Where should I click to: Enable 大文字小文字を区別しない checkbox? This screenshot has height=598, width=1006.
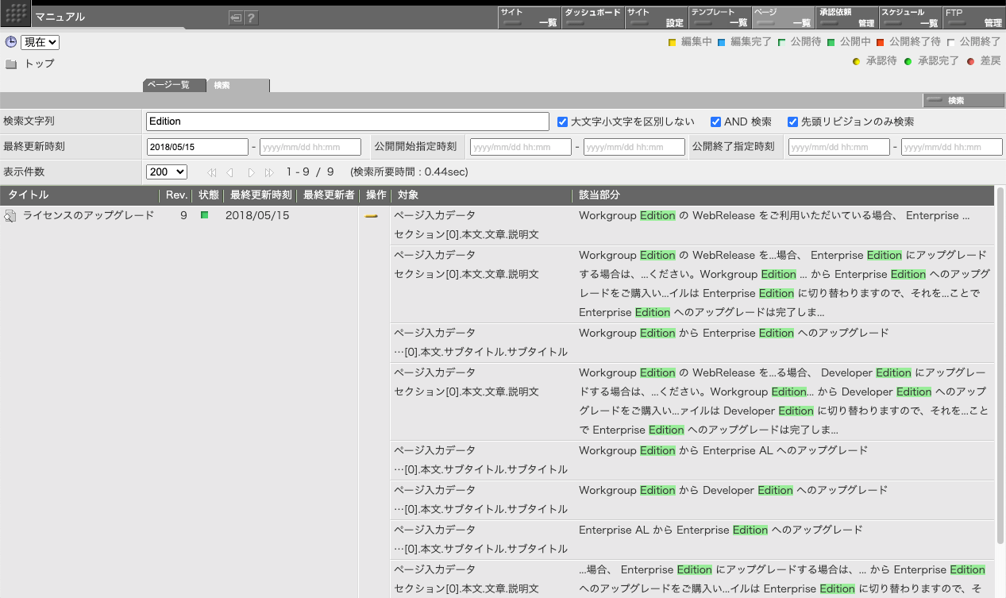click(563, 121)
